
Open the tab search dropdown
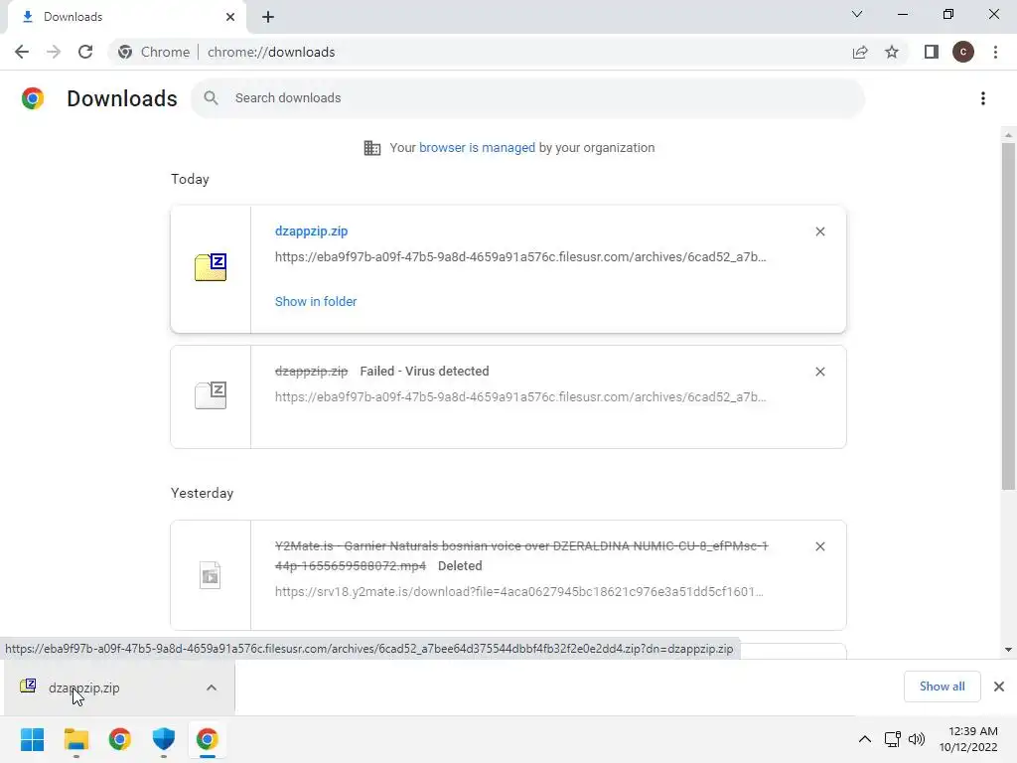click(x=857, y=14)
